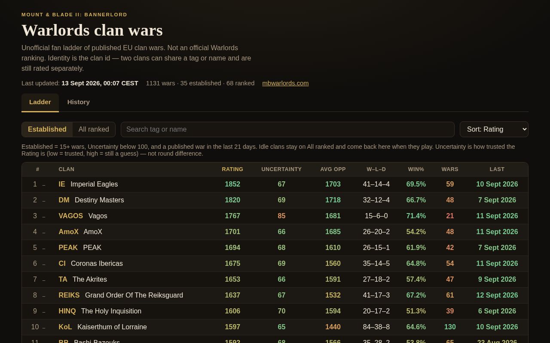Click rating value 1767
The width and height of the screenshot is (550, 343).
pos(232,216)
